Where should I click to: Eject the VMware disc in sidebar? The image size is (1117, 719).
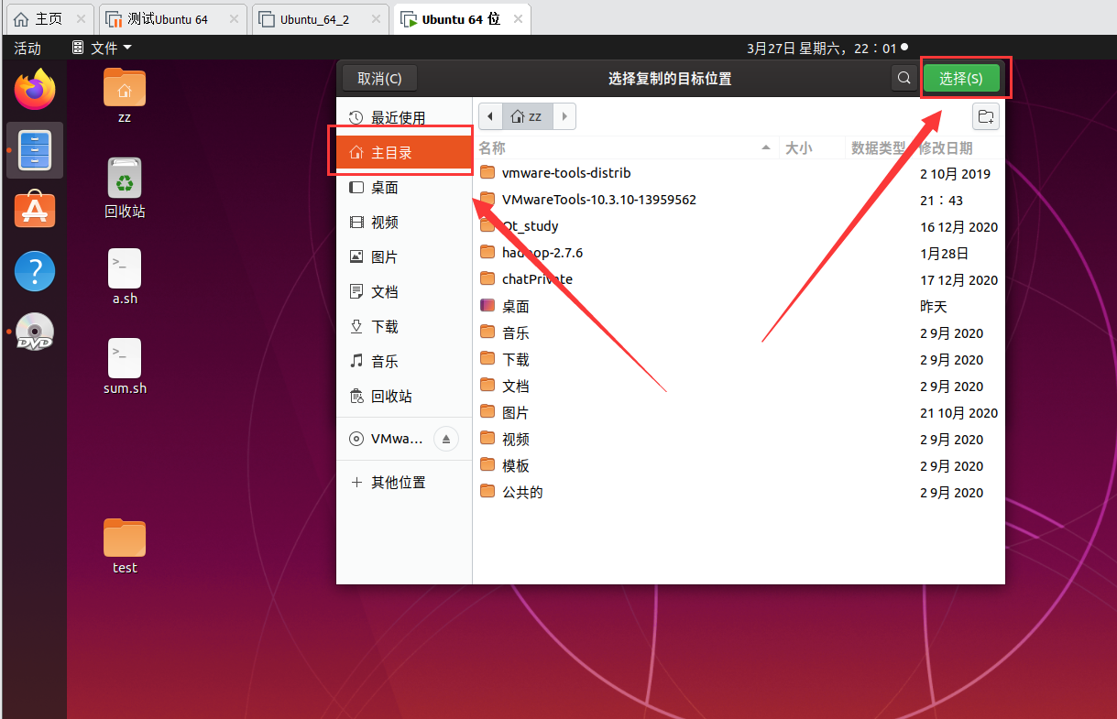tap(446, 439)
